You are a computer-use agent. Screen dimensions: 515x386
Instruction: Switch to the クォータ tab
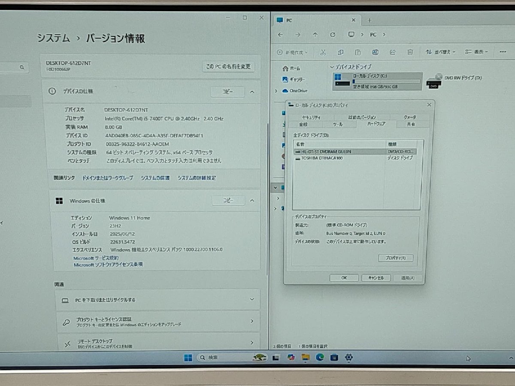click(410, 118)
